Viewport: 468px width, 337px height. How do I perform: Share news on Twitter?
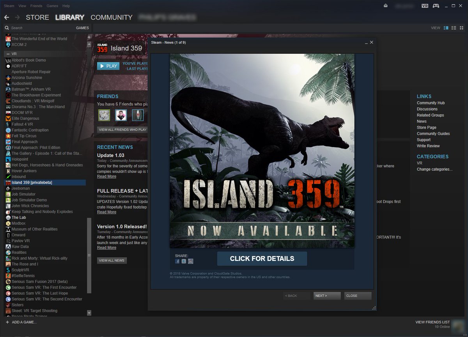[184, 261]
